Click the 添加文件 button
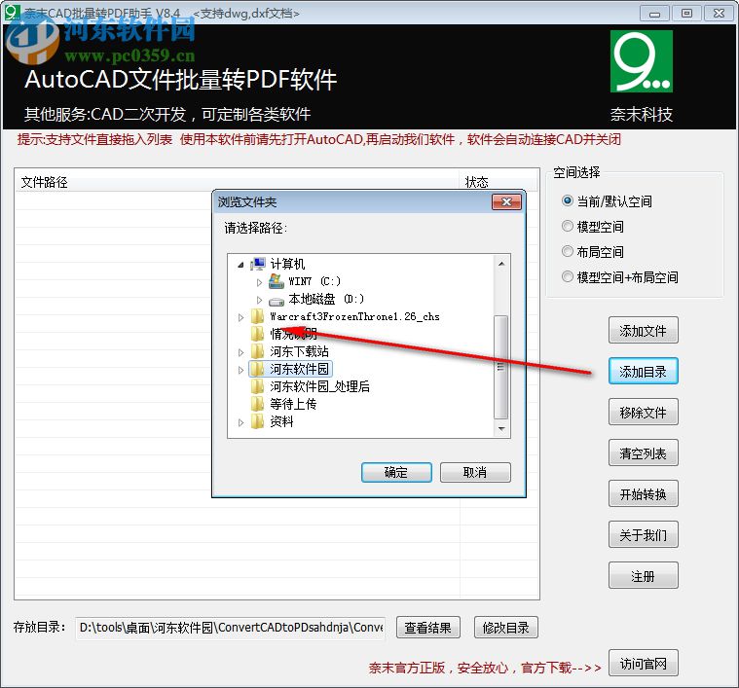 tap(643, 331)
